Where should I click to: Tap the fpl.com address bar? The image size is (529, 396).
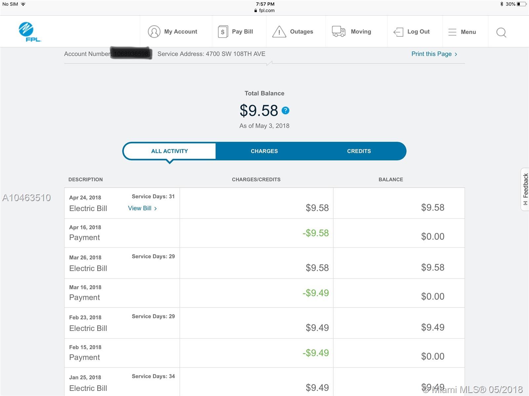(x=264, y=10)
